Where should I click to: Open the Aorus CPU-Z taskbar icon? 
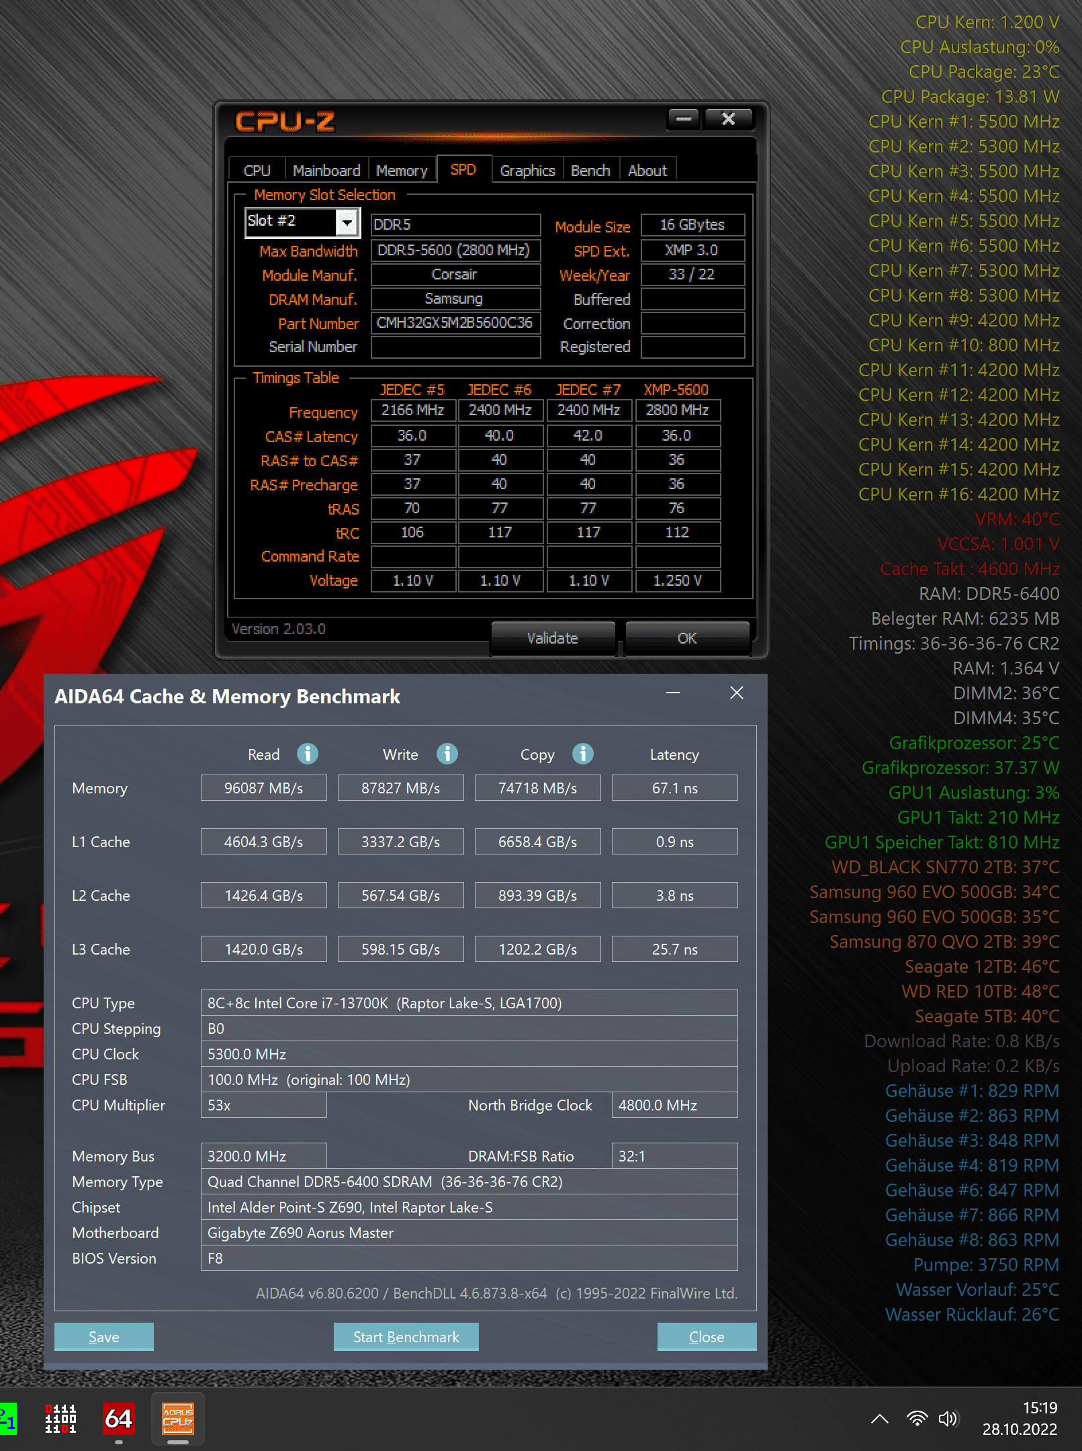(178, 1419)
